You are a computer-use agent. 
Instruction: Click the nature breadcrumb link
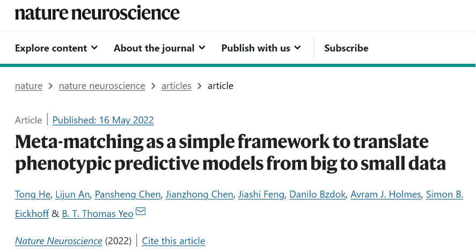coord(28,86)
